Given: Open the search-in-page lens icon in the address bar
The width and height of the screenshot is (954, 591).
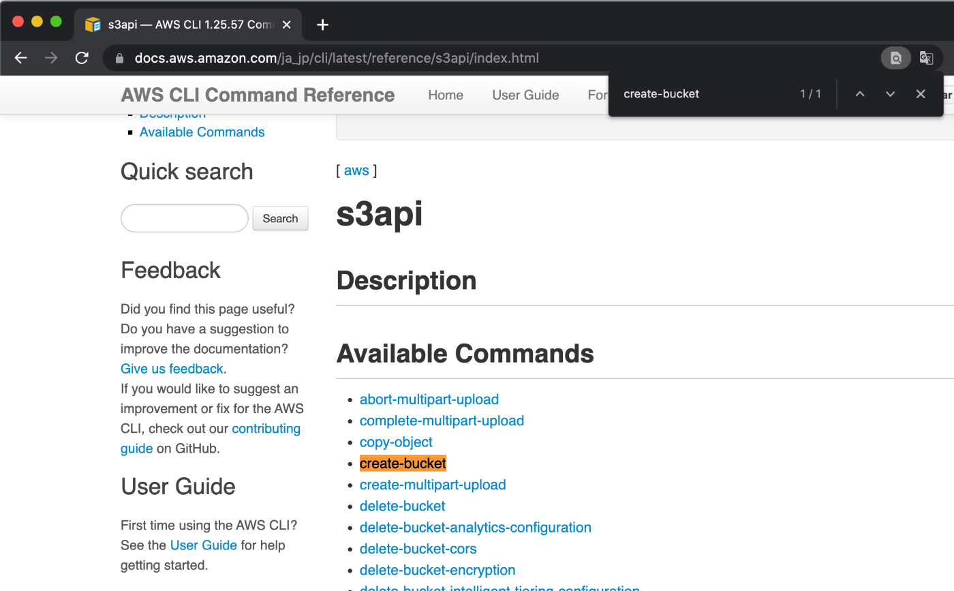Looking at the screenshot, I should click(x=895, y=58).
